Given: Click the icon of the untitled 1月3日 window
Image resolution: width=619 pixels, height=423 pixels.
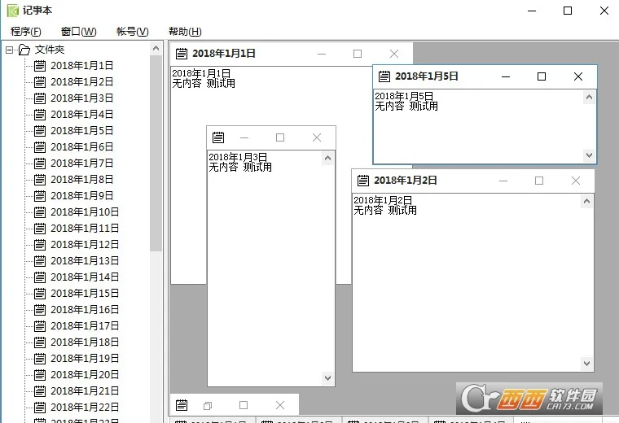Looking at the screenshot, I should pos(218,137).
